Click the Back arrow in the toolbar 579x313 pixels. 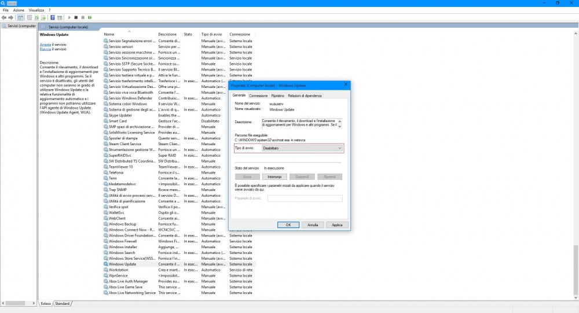point(4,18)
